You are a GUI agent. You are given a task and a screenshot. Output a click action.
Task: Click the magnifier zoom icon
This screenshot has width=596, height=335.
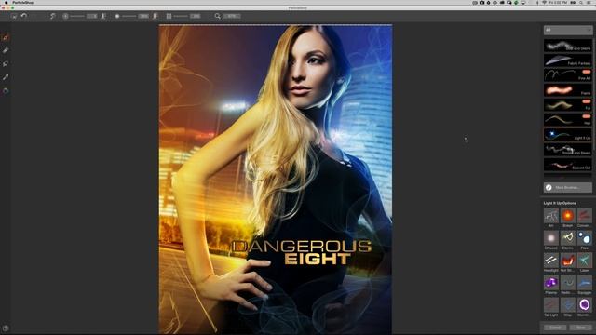click(217, 16)
